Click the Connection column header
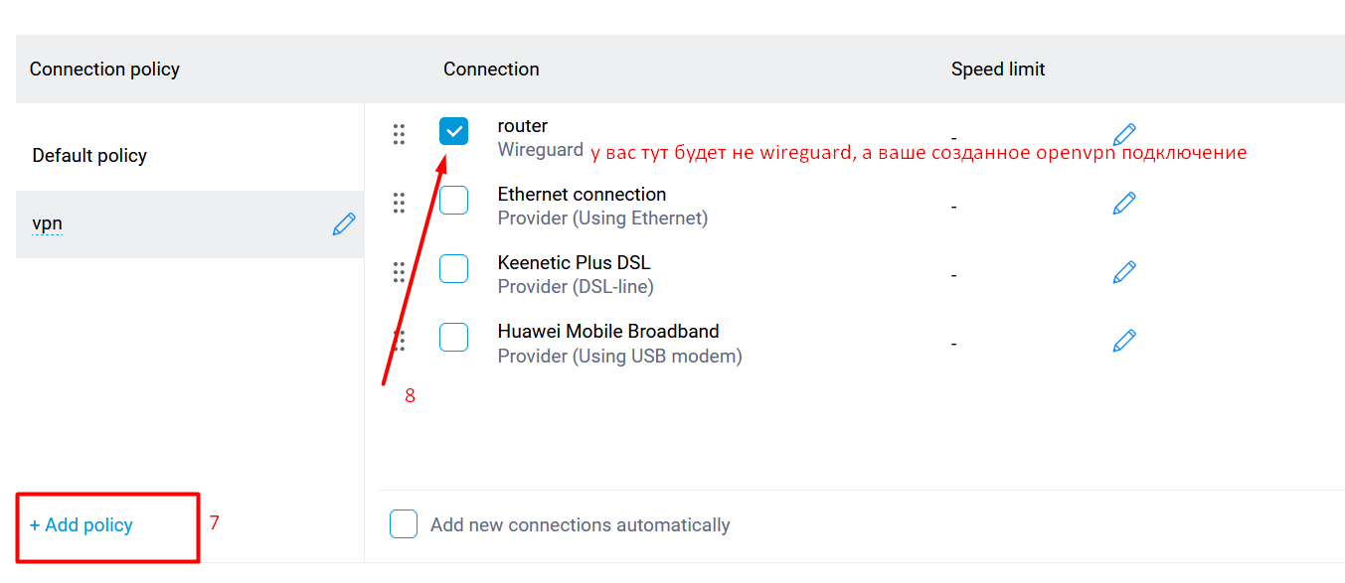The width and height of the screenshot is (1345, 583). coord(491,70)
